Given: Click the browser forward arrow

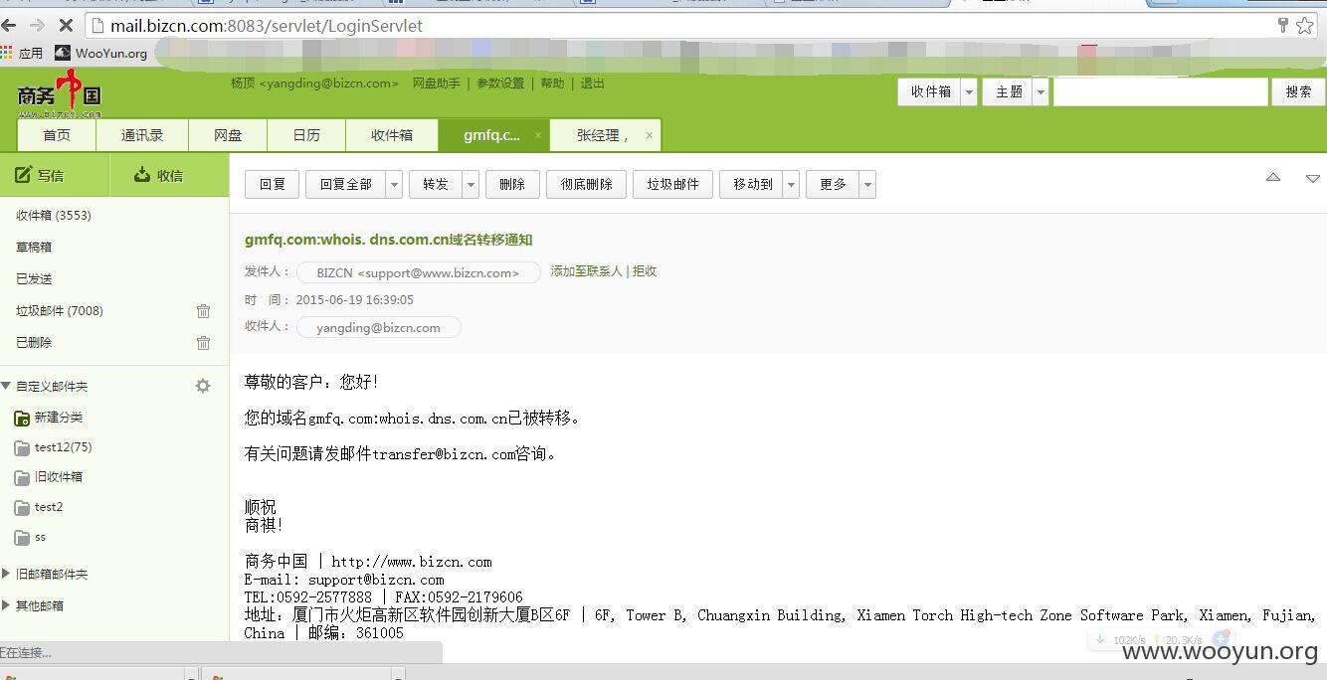Looking at the screenshot, I should pyautogui.click(x=38, y=26).
